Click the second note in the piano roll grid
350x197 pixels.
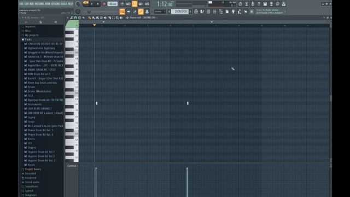[188, 103]
